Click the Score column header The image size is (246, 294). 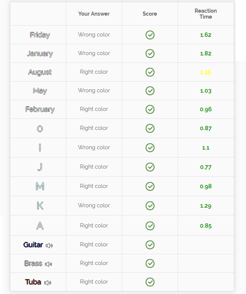[x=150, y=14]
